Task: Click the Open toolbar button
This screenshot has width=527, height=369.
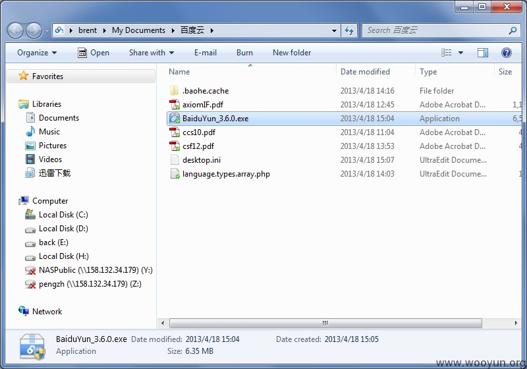Action: point(93,53)
